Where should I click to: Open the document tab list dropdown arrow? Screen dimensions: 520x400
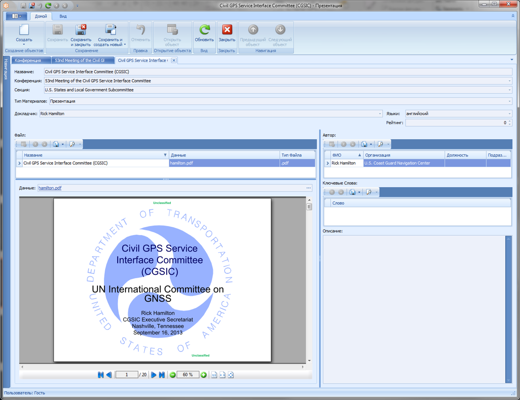tap(512, 60)
